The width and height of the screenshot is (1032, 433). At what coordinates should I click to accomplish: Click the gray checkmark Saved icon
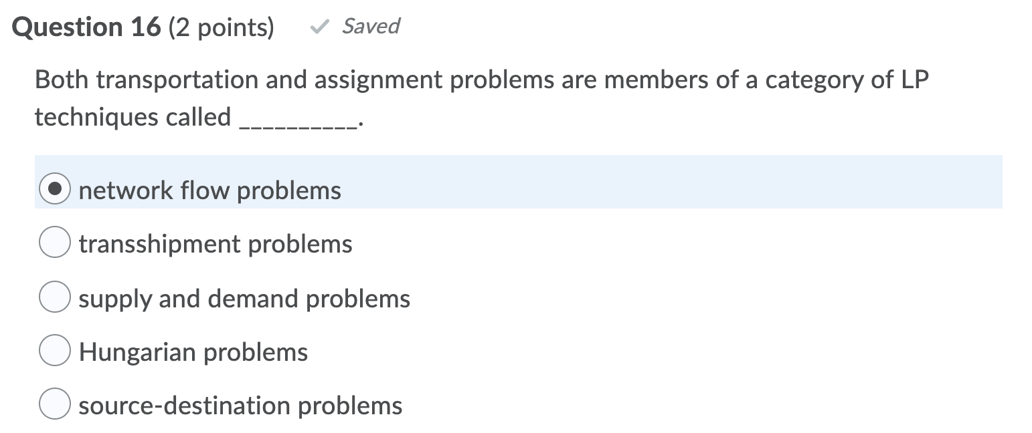321,27
